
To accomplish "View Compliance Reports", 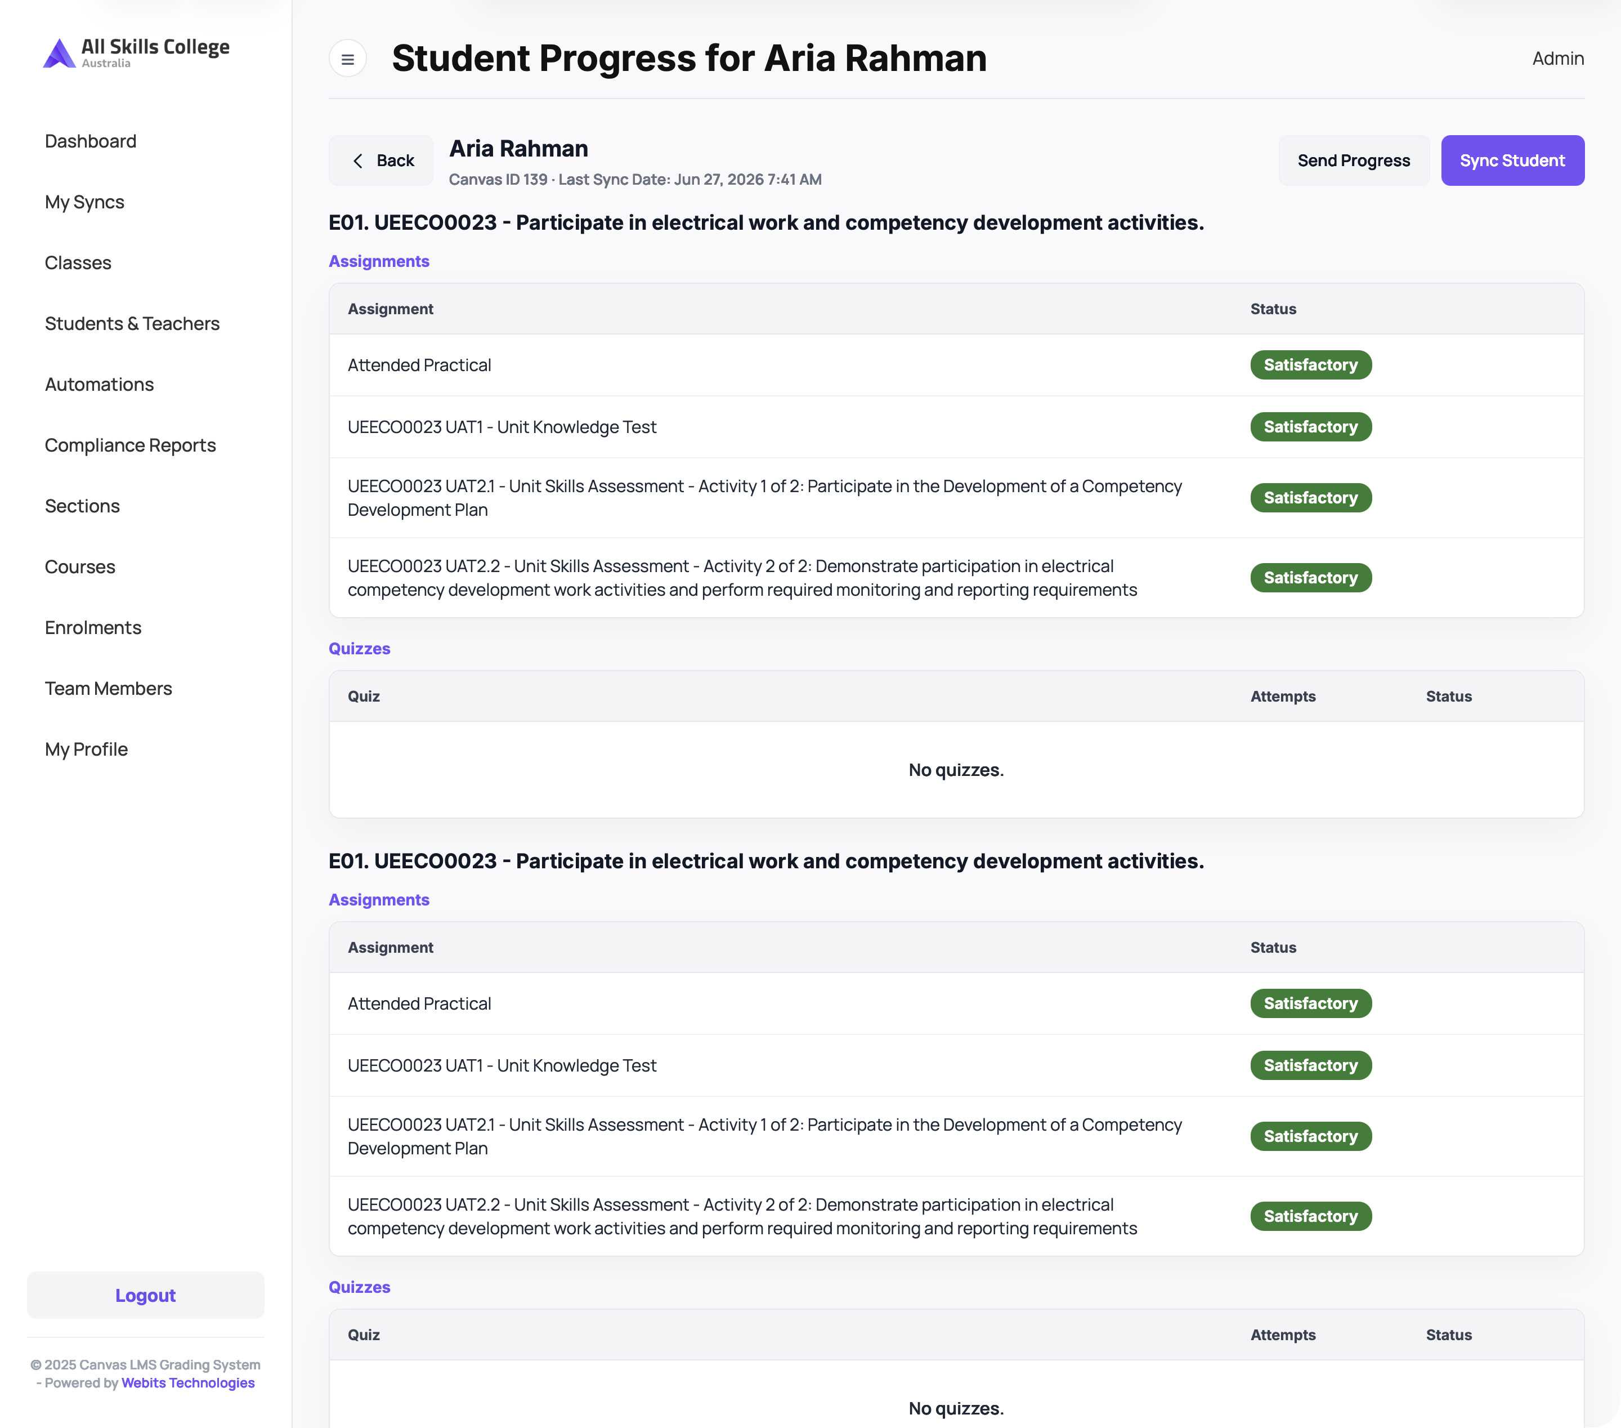I will coord(130,445).
